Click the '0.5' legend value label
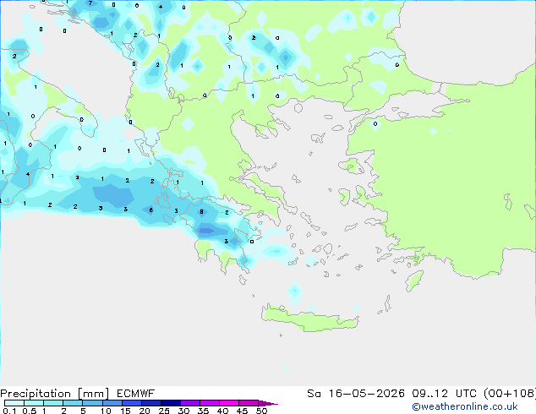Screen dimensions: 536x414 tap(30, 411)
